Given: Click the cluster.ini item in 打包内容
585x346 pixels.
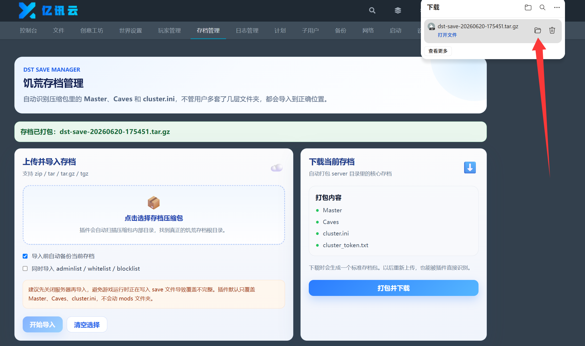Looking at the screenshot, I should click(336, 233).
